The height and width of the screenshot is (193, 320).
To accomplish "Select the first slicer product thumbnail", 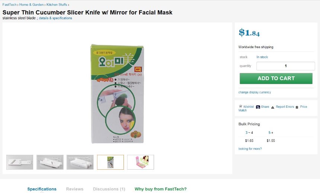I will (x=20, y=162).
